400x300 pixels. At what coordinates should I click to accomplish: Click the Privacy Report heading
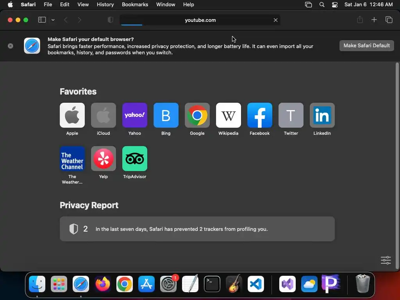click(x=89, y=205)
